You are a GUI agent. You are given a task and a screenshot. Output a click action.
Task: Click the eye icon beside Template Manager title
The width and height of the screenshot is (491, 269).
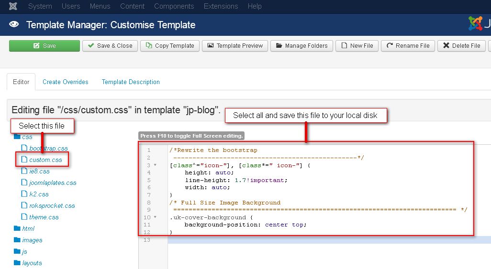click(14, 24)
